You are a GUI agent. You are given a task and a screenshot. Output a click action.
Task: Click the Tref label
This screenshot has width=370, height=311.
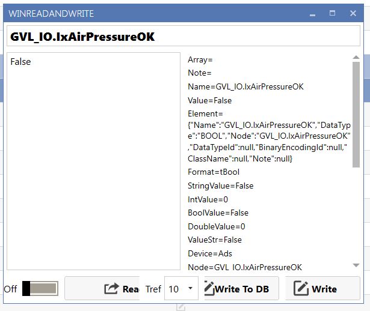tap(153, 289)
